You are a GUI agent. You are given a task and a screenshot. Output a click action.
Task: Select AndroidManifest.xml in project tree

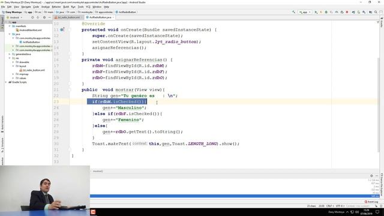click(29, 30)
